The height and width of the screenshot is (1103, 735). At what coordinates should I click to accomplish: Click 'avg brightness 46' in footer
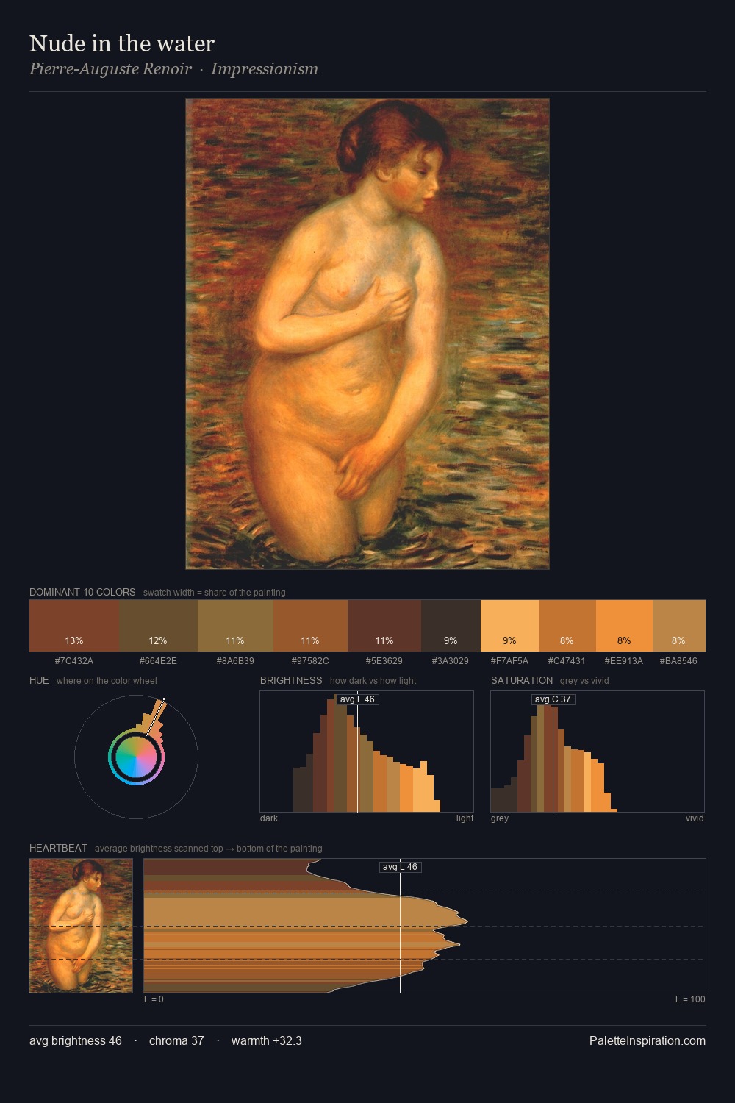pos(76,1040)
